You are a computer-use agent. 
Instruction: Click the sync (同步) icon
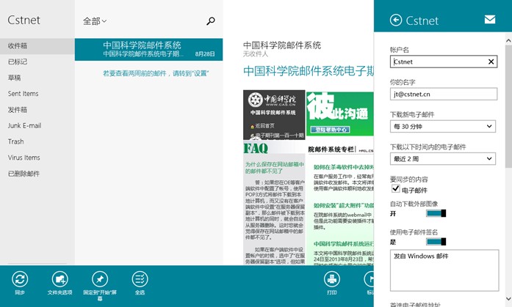point(20,279)
